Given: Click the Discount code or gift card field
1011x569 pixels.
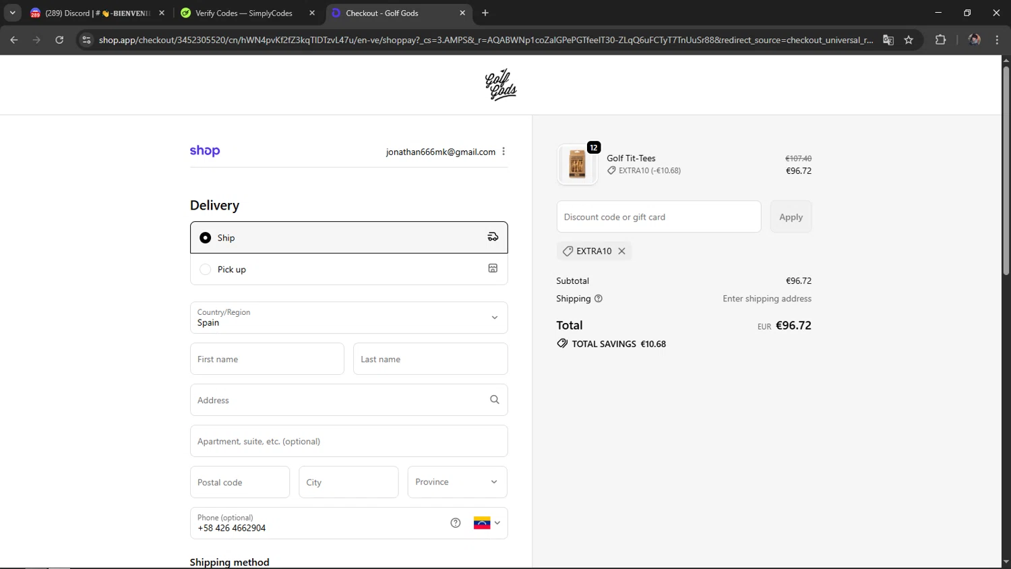Looking at the screenshot, I should (658, 216).
